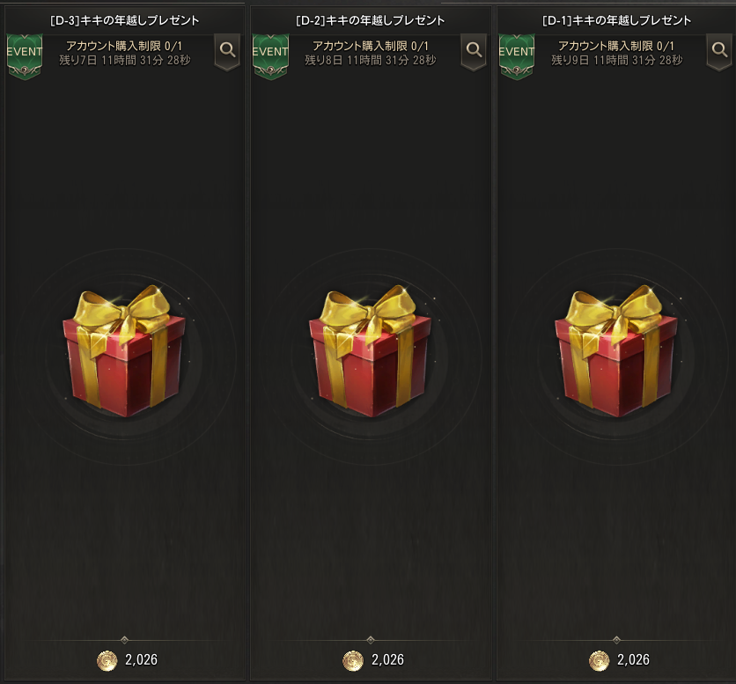
Task: Select the D-2 red gift box image
Action: point(371,351)
